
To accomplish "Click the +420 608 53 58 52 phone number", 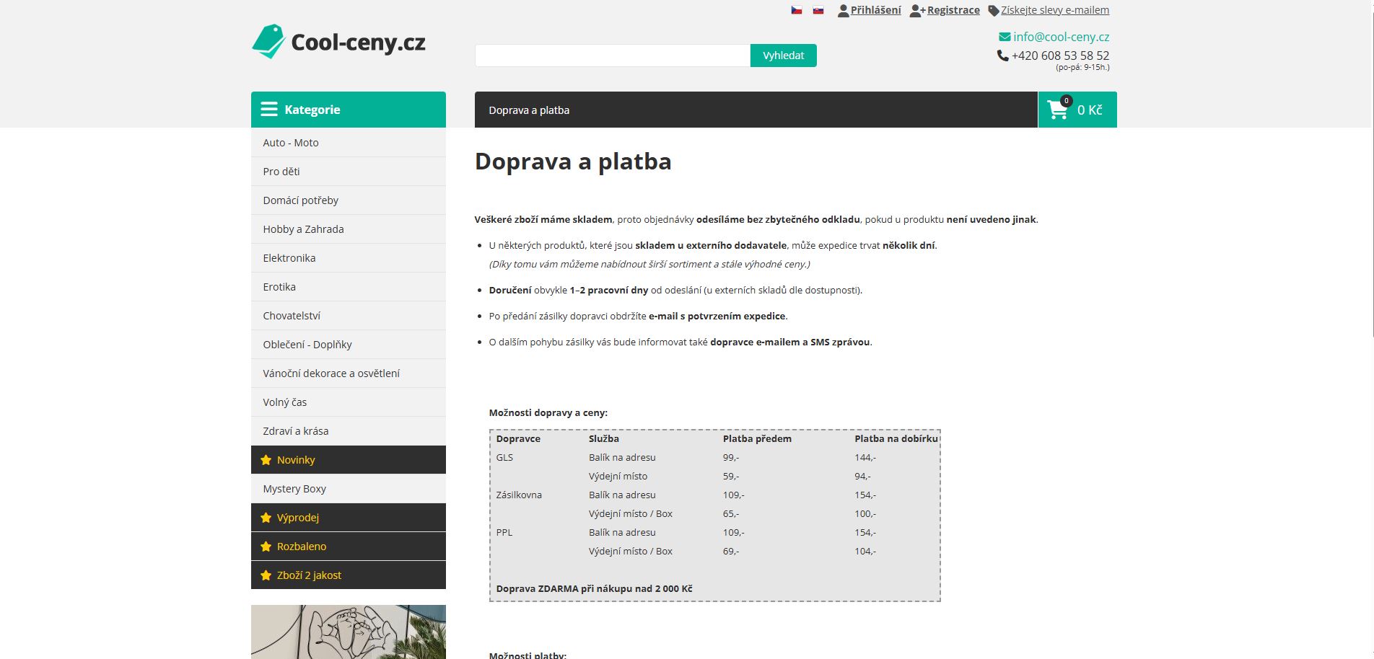I will [1061, 56].
